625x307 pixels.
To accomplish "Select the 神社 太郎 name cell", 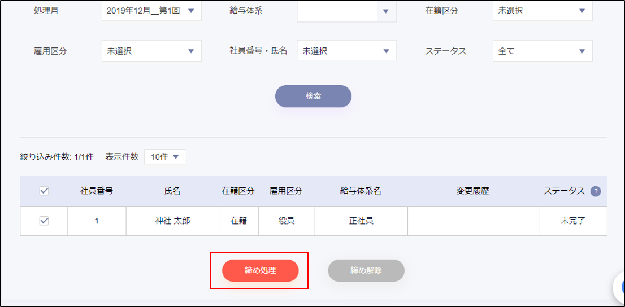I will pyautogui.click(x=172, y=221).
